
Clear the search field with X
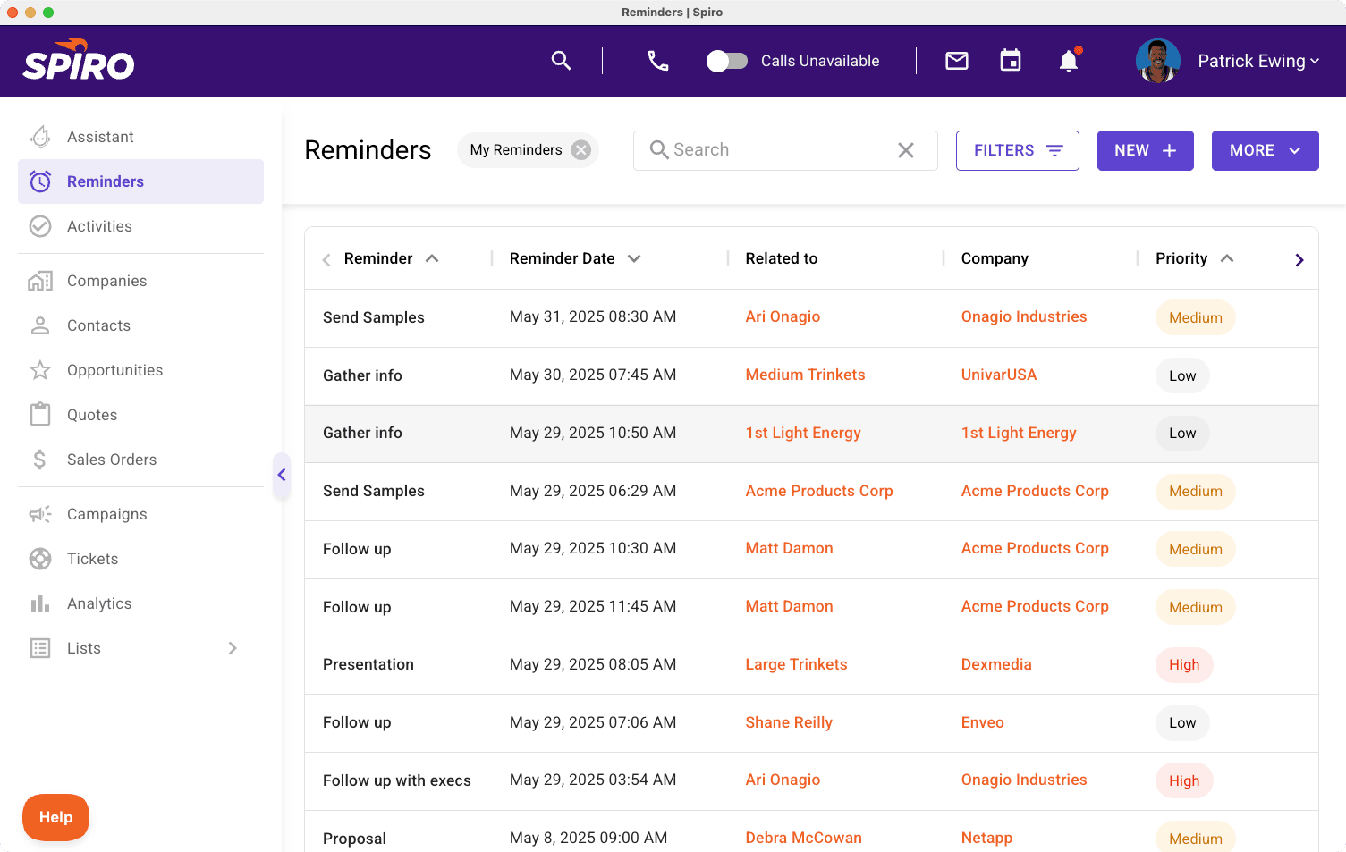906,150
